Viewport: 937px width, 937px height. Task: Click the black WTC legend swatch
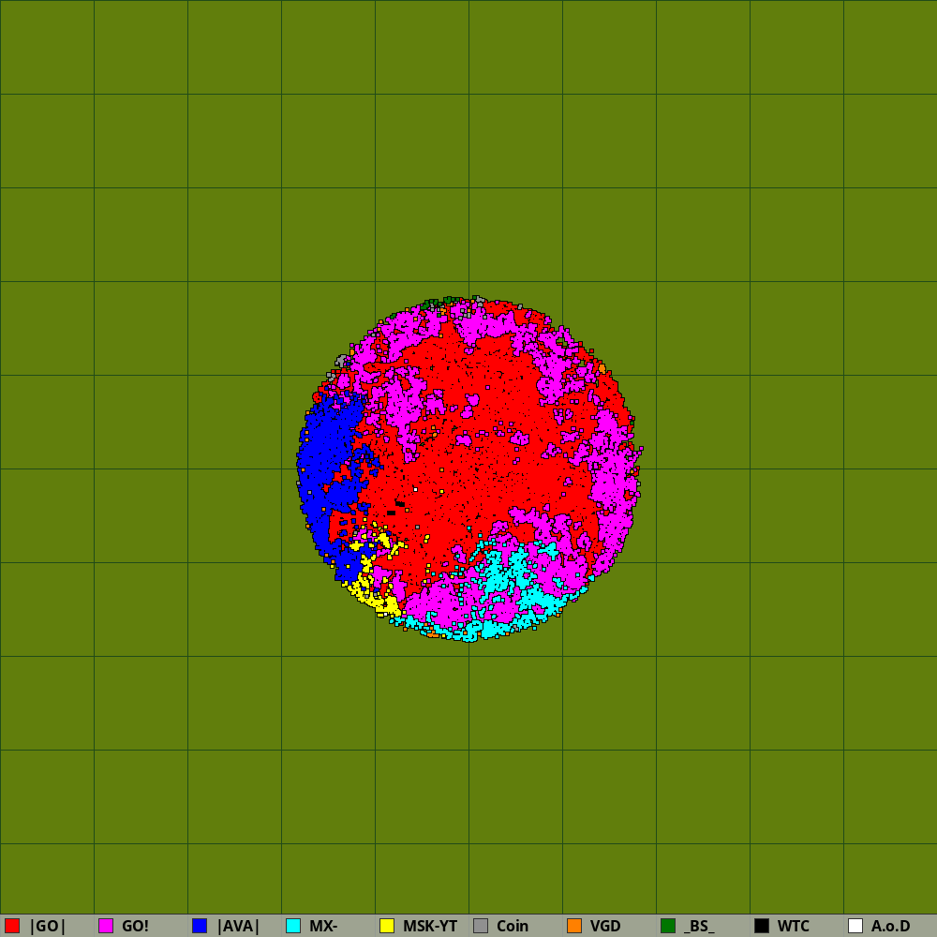coord(762,926)
